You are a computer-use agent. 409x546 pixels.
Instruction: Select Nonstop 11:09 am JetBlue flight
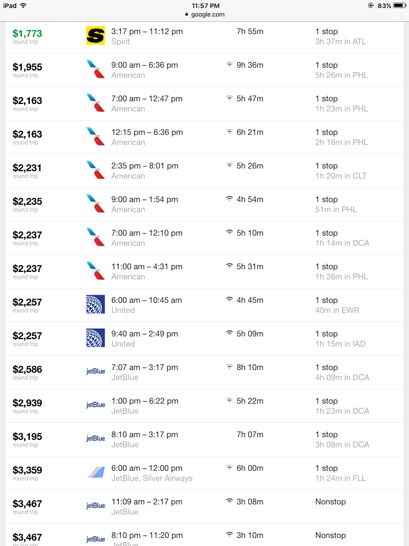(x=204, y=507)
